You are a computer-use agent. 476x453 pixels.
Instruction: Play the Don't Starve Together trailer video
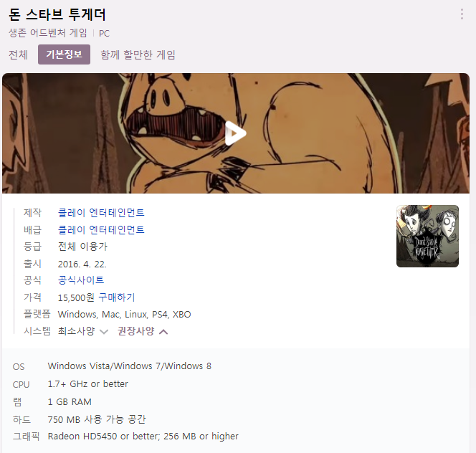236,133
